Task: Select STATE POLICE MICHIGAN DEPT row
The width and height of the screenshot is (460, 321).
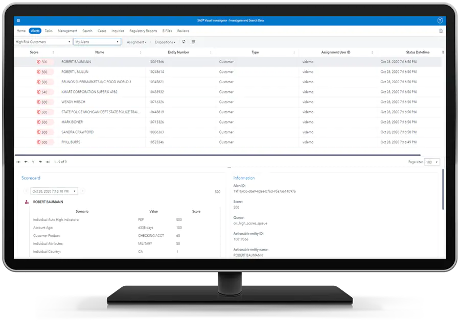Action: (227, 112)
